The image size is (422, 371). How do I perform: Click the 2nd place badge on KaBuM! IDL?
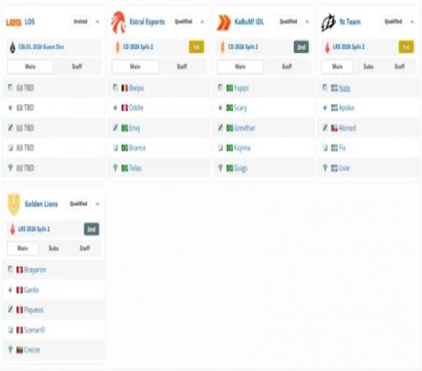point(301,47)
